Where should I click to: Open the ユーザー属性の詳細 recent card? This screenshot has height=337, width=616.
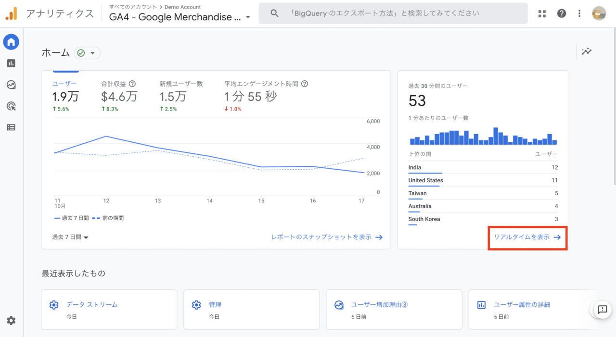click(x=533, y=310)
